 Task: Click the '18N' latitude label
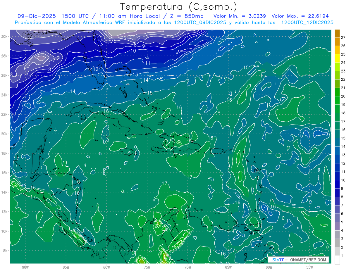5,153
